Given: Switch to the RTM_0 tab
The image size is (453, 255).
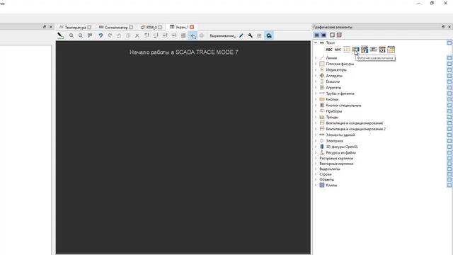Looking at the screenshot, I should (x=151, y=27).
